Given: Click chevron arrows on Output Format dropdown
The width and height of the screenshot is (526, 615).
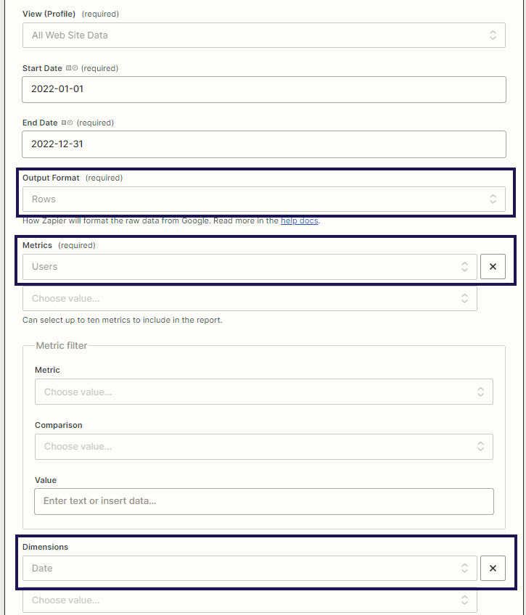Looking at the screenshot, I should point(493,199).
